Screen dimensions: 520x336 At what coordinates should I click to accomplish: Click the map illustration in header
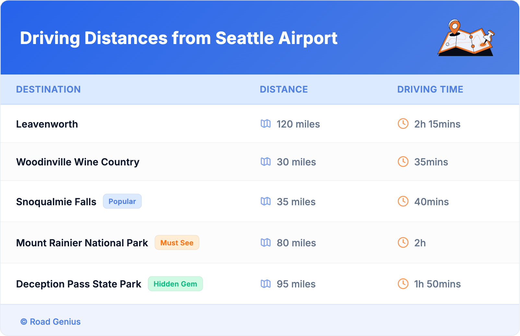point(466,38)
